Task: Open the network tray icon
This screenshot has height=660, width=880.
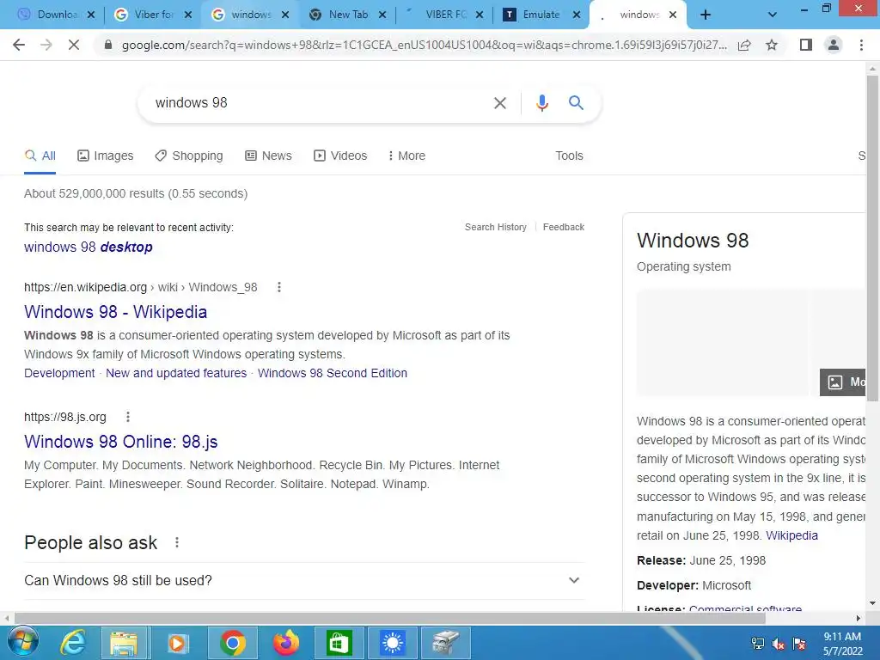Action: (758, 644)
